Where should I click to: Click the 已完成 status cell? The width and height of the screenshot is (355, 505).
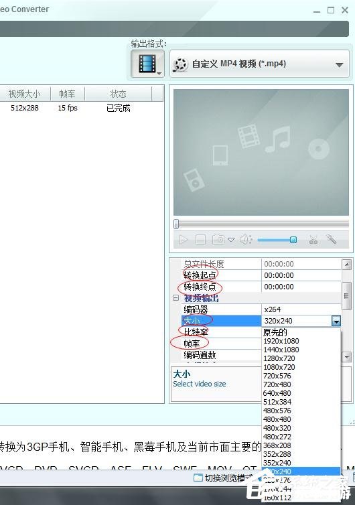[119, 108]
